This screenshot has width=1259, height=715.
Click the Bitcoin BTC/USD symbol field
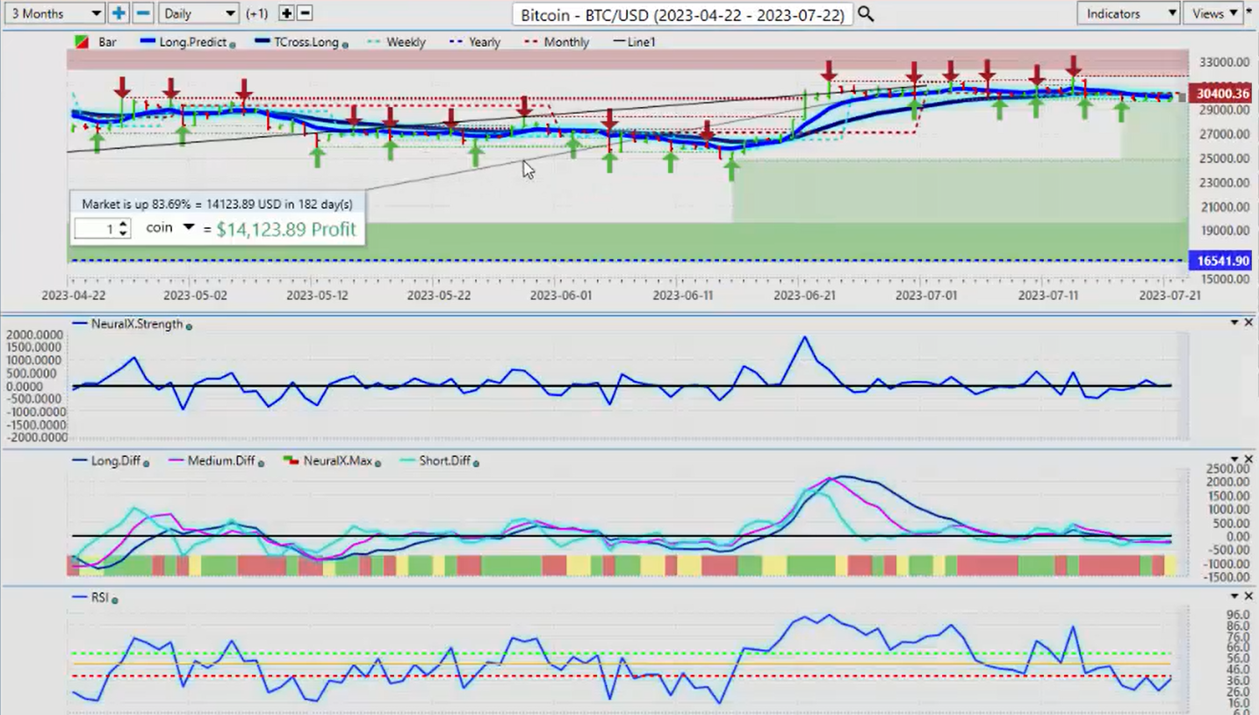683,15
